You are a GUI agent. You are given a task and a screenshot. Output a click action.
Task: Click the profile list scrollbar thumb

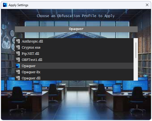(136, 50)
